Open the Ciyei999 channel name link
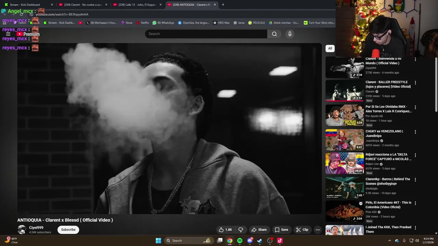Screen dimensions: 438x246 point(36,228)
